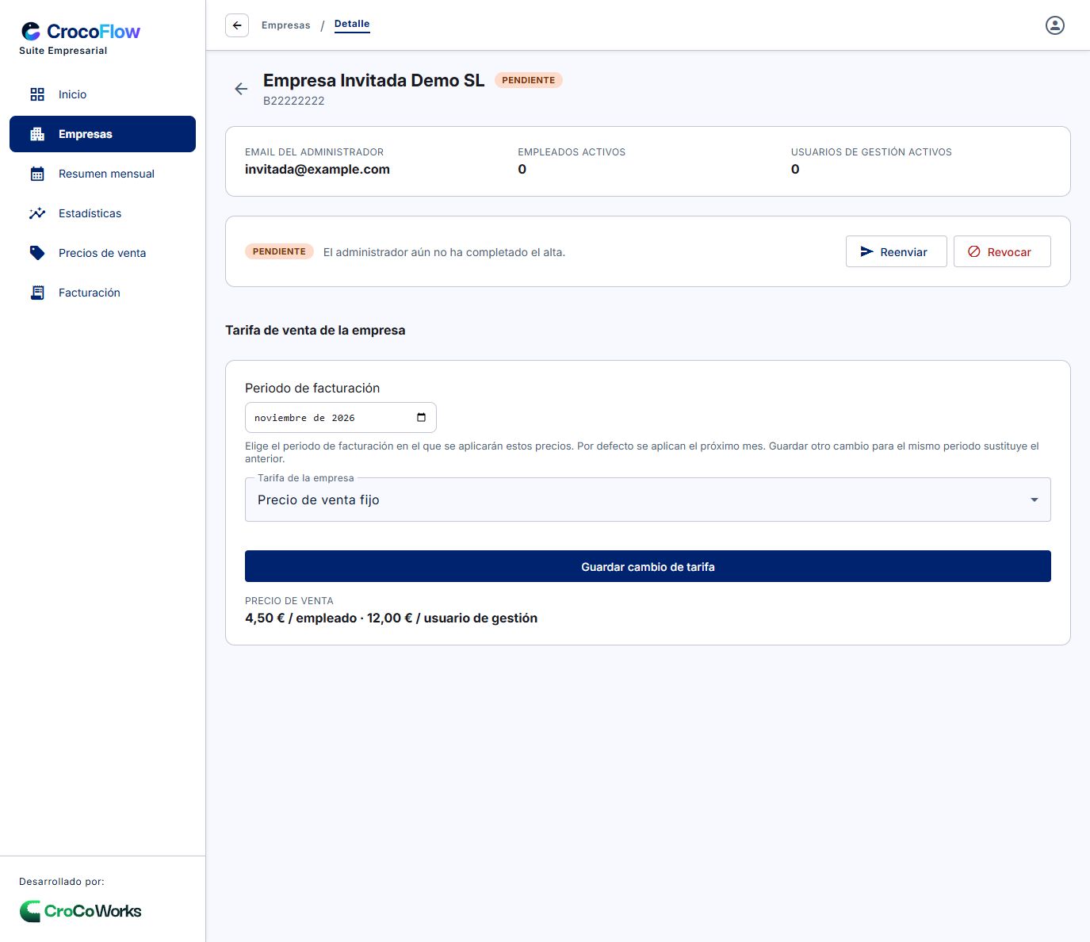
Task: Click the Empresas breadcrumb link
Action: pos(286,25)
